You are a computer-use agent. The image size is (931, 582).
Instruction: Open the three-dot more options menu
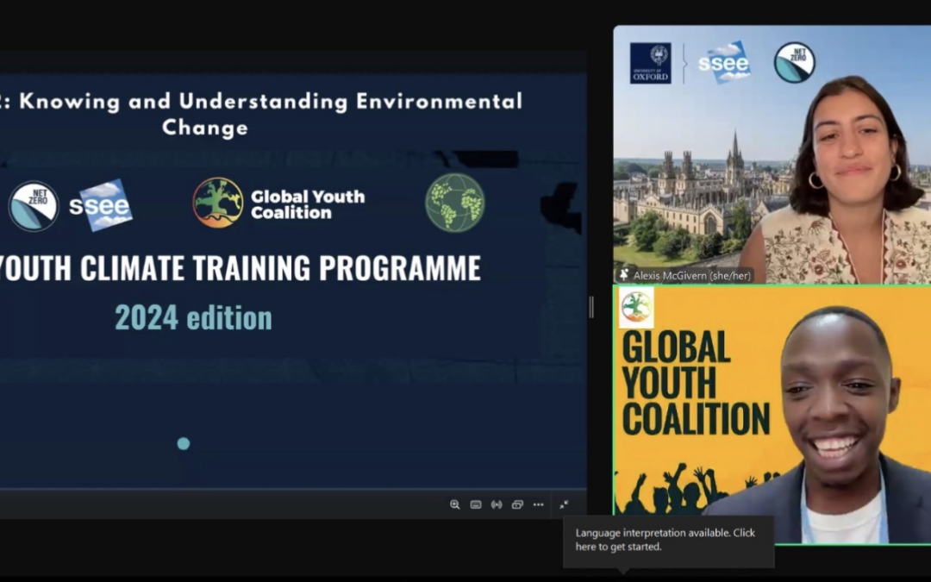click(538, 504)
